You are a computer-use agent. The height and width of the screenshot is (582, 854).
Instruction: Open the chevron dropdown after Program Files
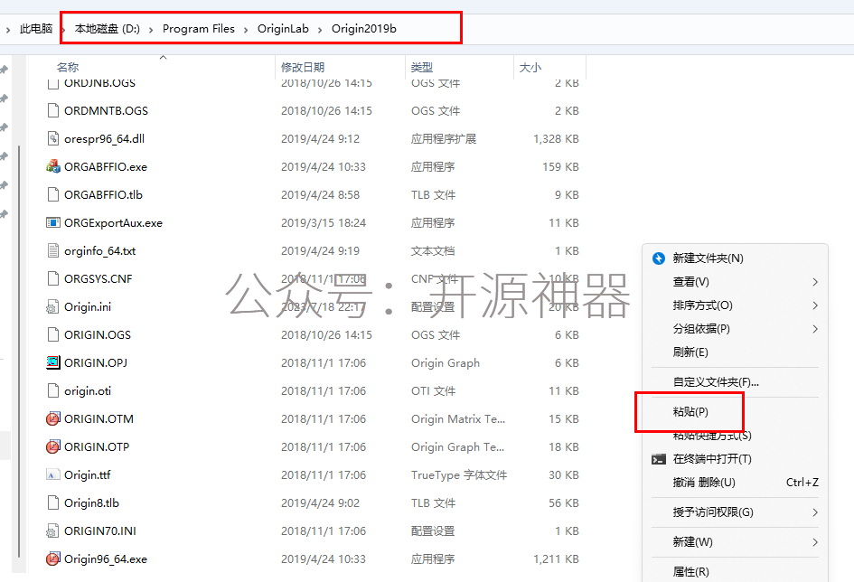pyautogui.click(x=246, y=30)
